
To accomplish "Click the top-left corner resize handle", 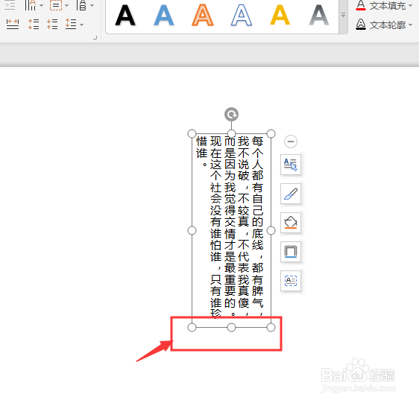I will tap(192, 133).
